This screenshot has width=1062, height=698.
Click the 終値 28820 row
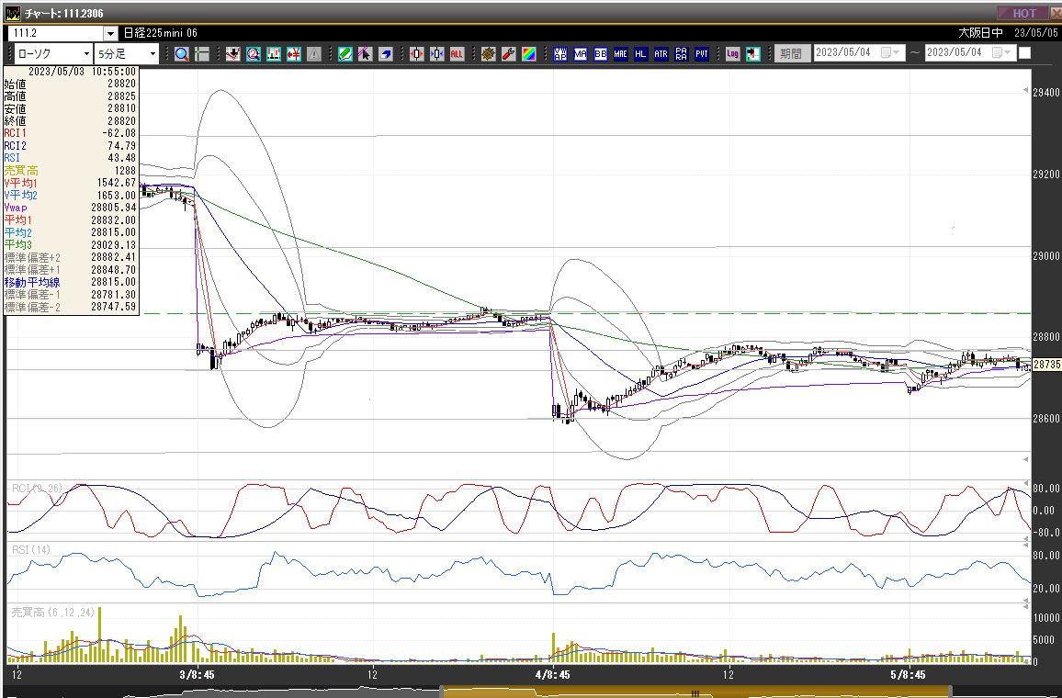click(71, 121)
